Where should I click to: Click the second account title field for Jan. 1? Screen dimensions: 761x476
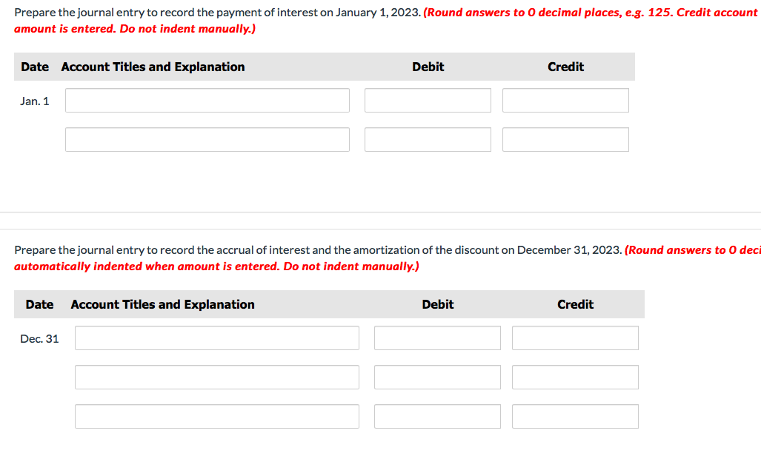[207, 139]
